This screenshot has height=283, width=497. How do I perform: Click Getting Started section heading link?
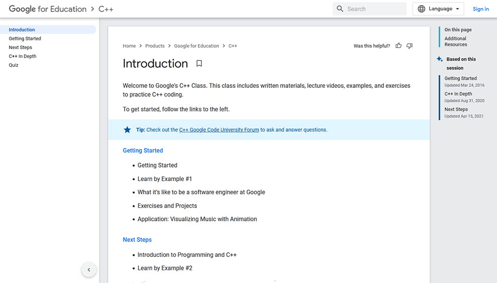(143, 151)
